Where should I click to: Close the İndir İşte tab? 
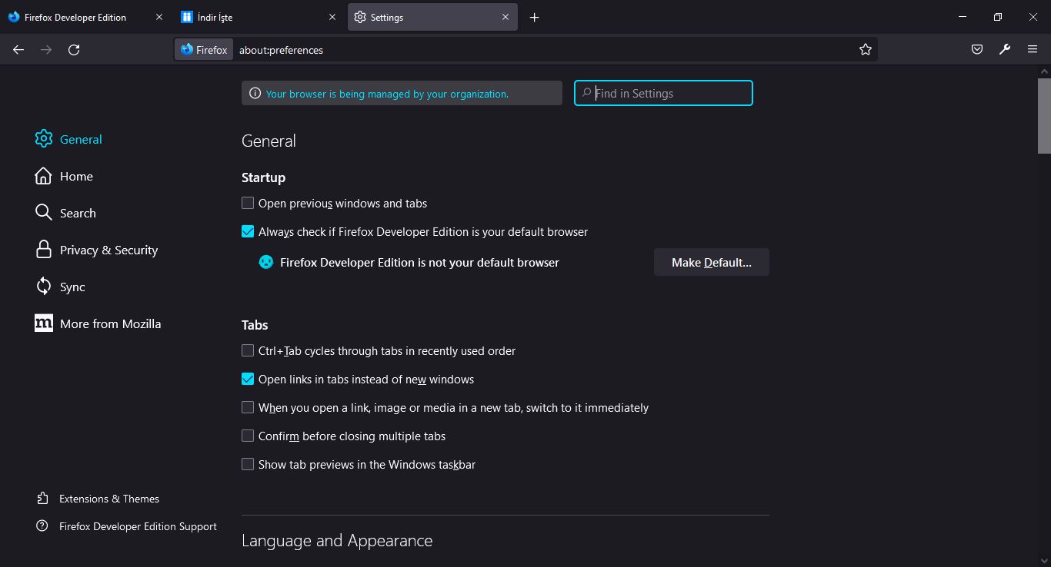[x=332, y=17]
